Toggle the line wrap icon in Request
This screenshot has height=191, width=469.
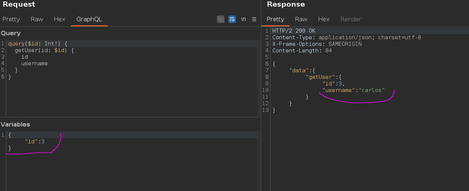pos(232,19)
